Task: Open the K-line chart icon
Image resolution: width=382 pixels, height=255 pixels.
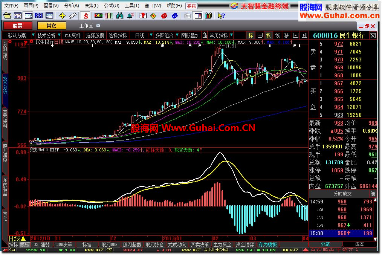Action: coord(28,16)
